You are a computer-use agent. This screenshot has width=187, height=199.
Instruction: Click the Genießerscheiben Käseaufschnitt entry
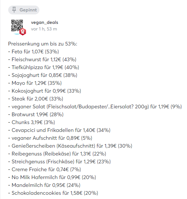click(70, 146)
